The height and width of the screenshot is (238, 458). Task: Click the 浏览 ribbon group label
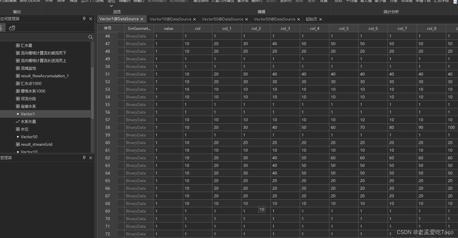pyautogui.click(x=117, y=12)
